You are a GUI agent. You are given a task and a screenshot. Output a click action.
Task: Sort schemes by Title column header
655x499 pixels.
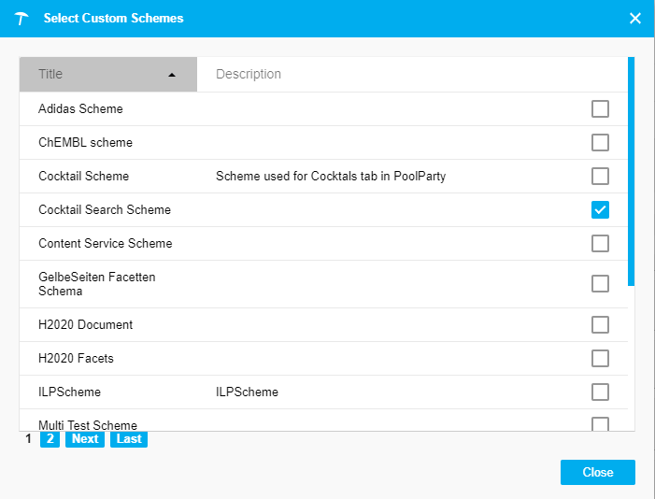[x=52, y=74]
